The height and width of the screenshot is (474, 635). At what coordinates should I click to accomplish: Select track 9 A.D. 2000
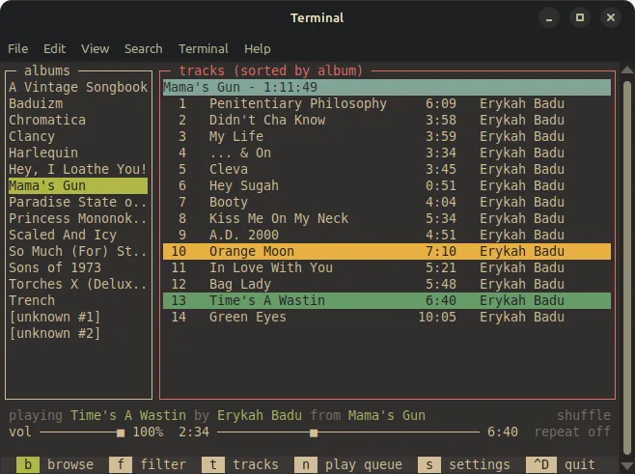pyautogui.click(x=387, y=235)
